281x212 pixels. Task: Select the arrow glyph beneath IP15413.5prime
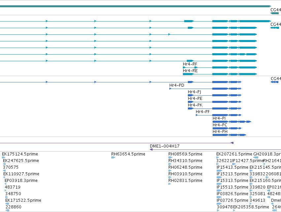tap(219, 171)
